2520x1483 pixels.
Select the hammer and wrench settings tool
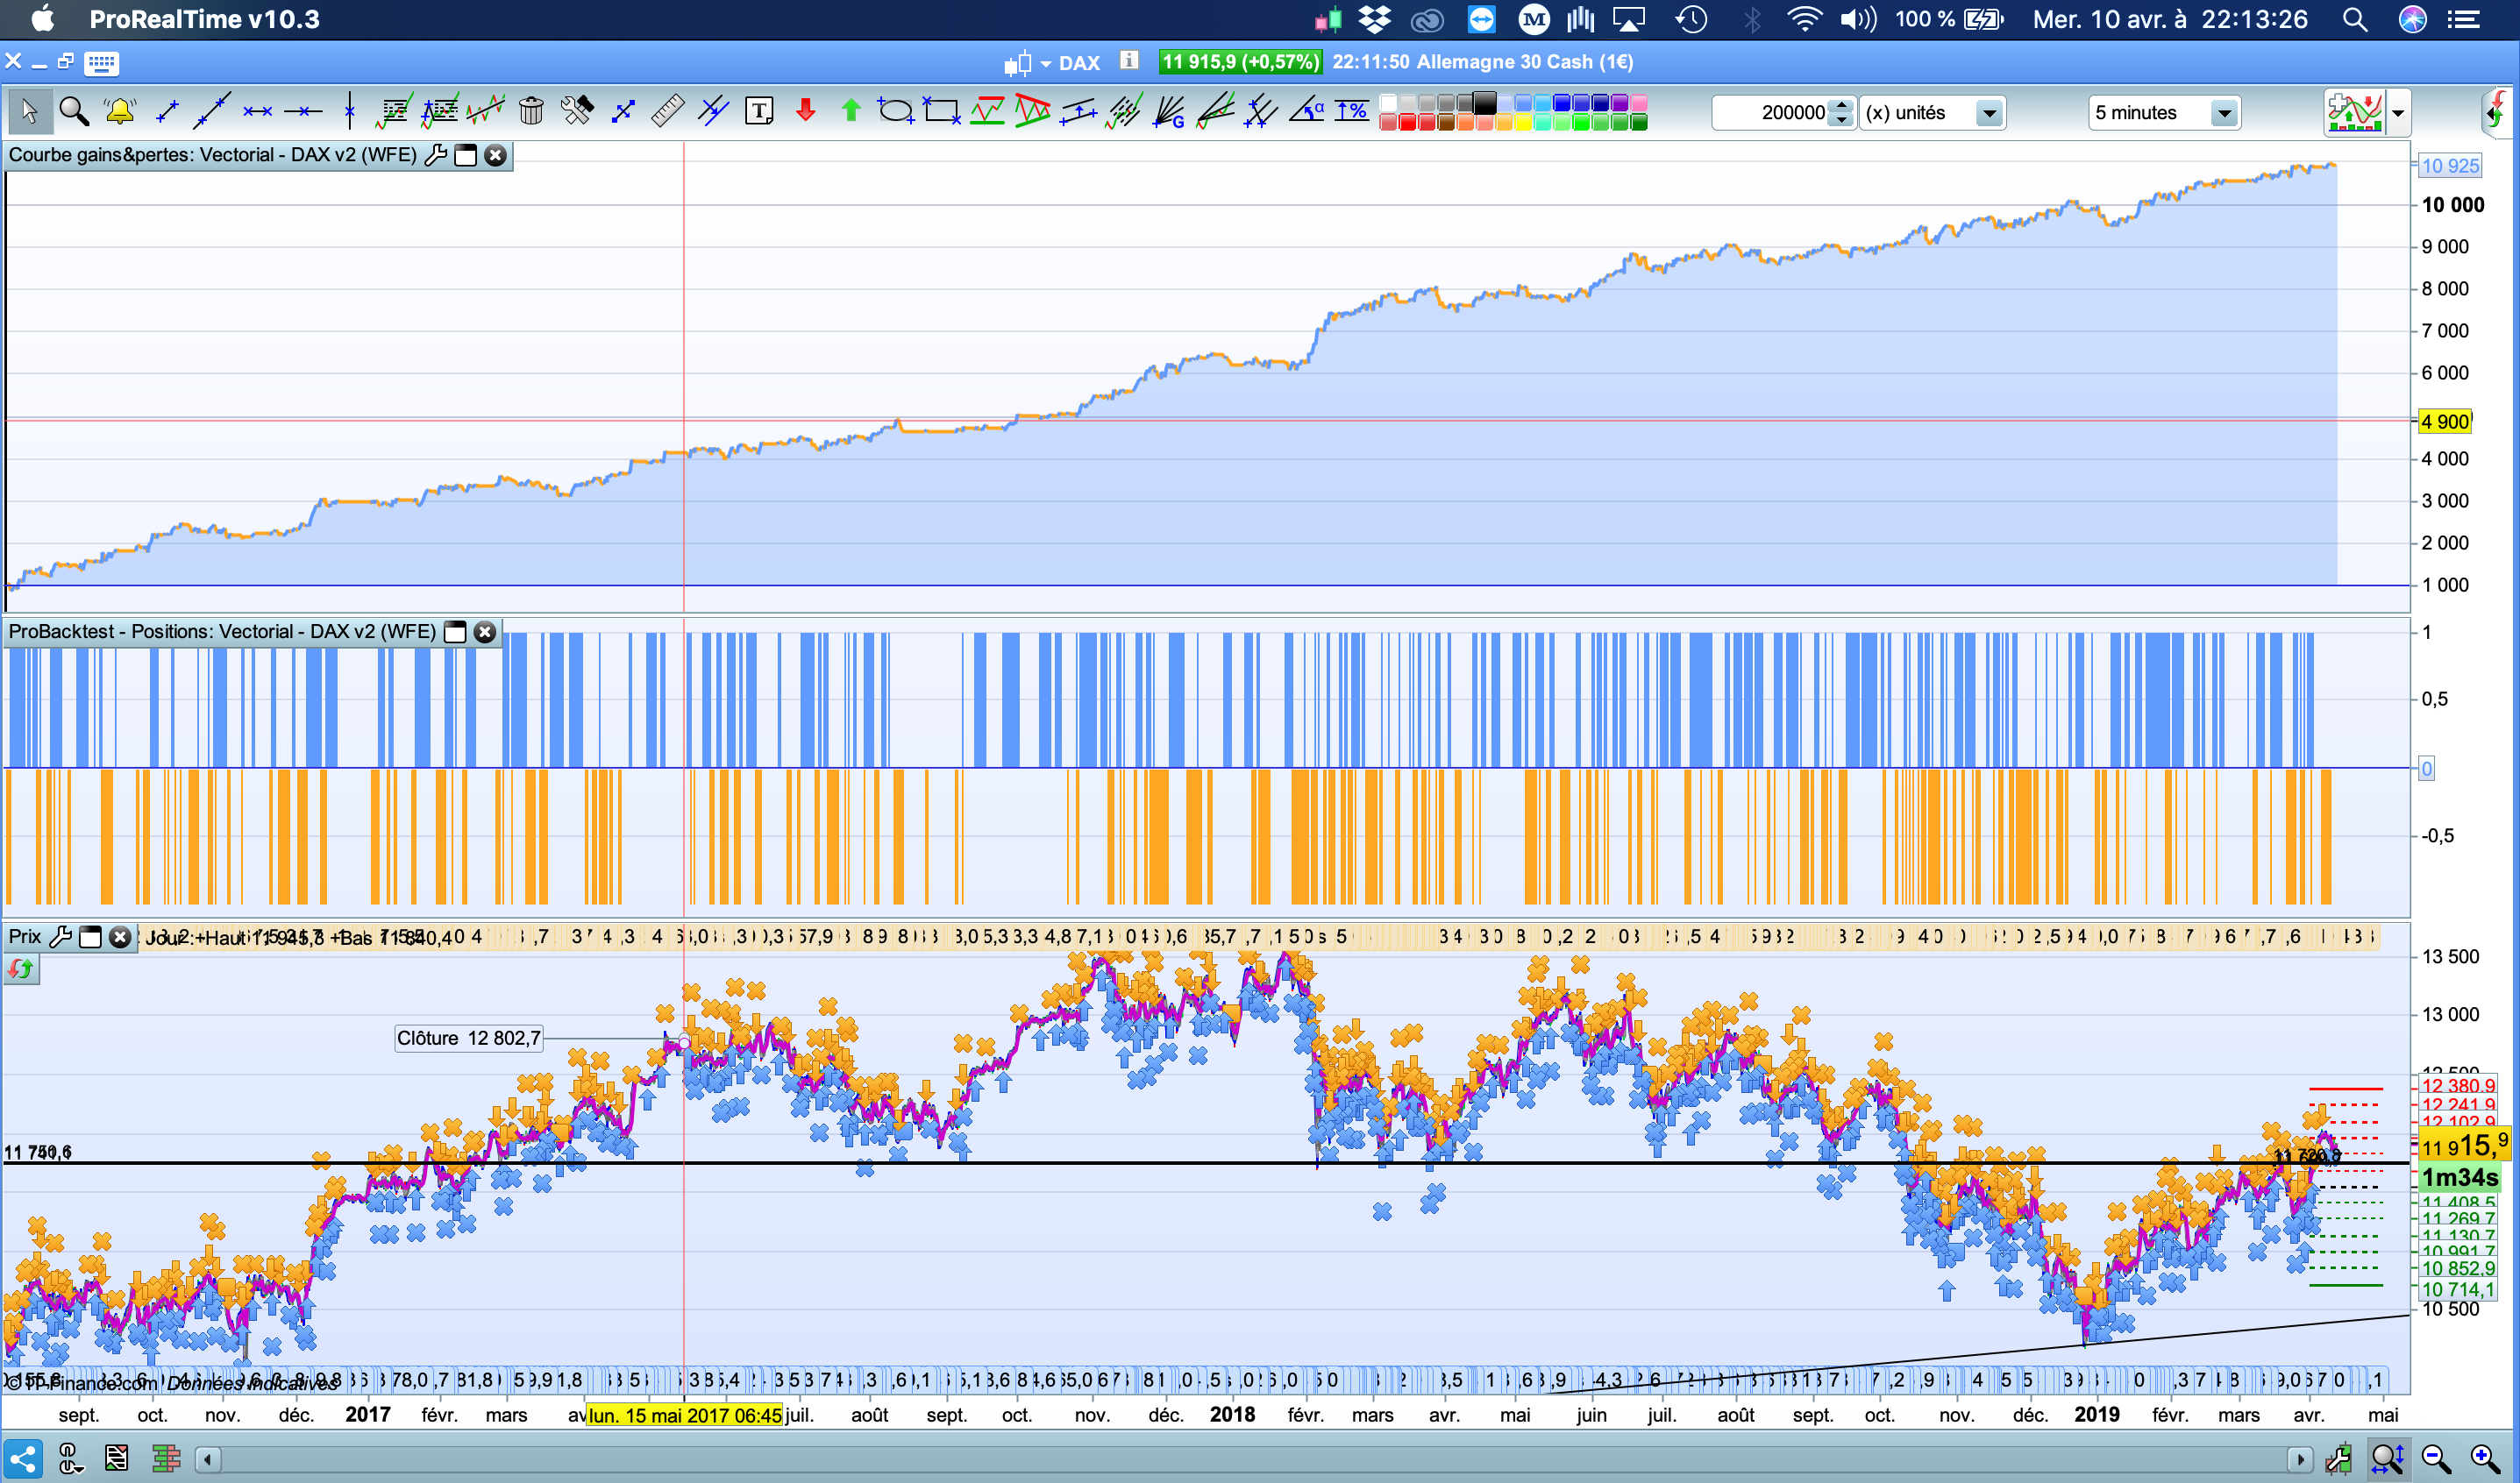pyautogui.click(x=577, y=111)
